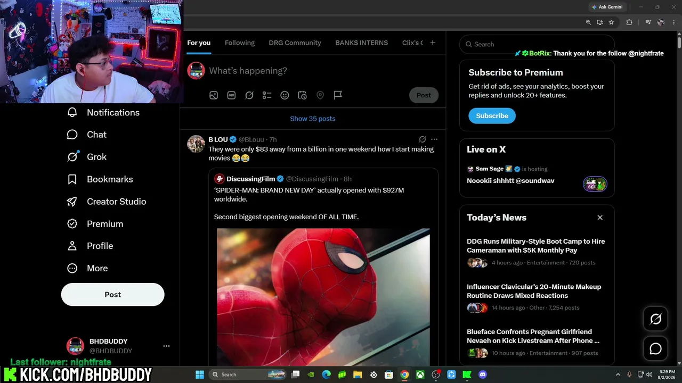Click the Windows taskbar Search box
The height and width of the screenshot is (383, 682).
[248, 374]
